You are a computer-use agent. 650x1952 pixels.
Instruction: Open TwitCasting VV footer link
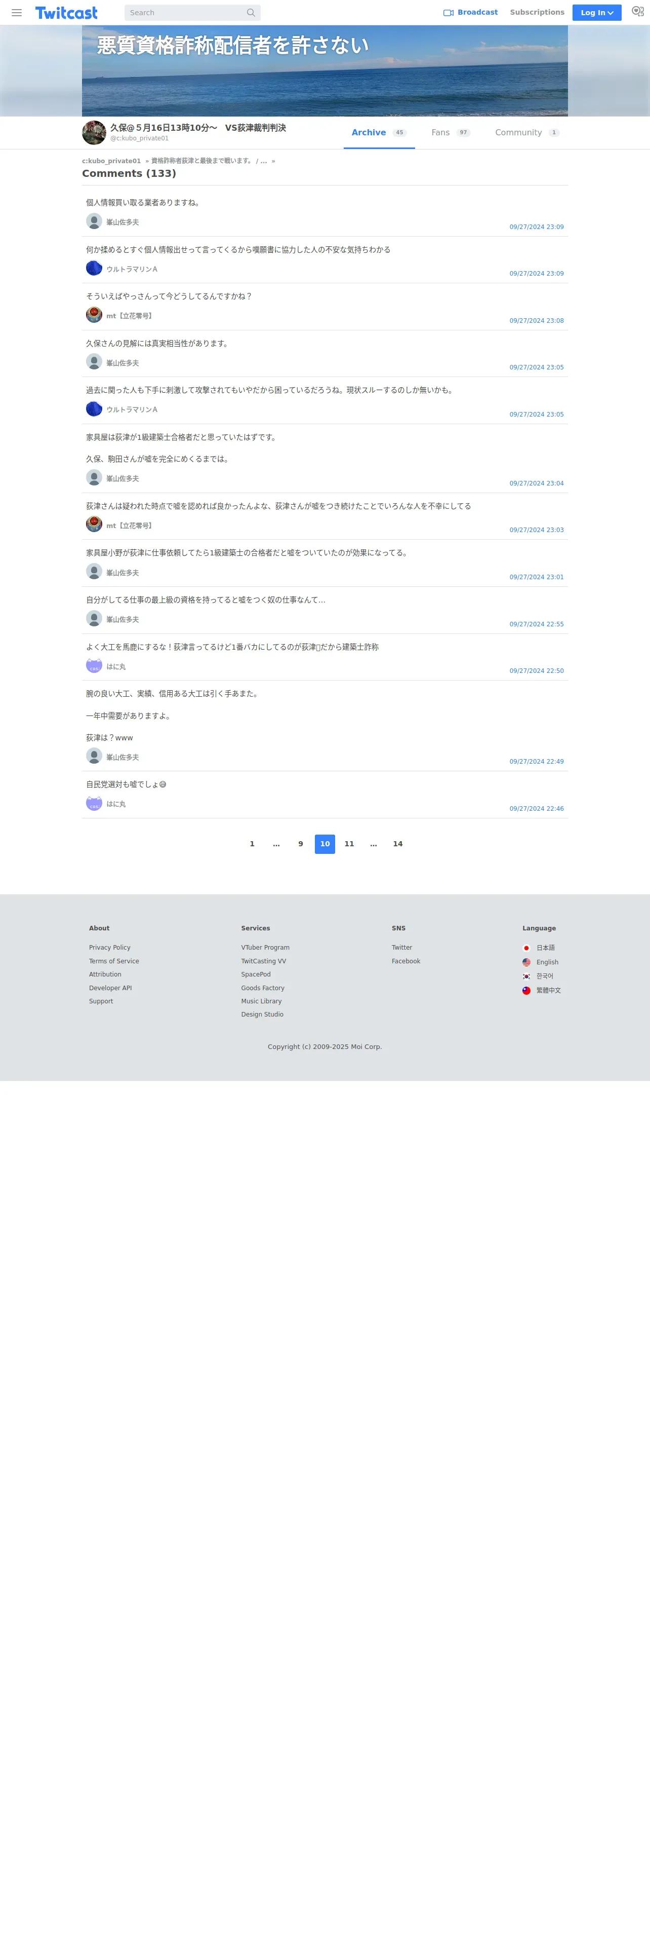click(x=263, y=962)
